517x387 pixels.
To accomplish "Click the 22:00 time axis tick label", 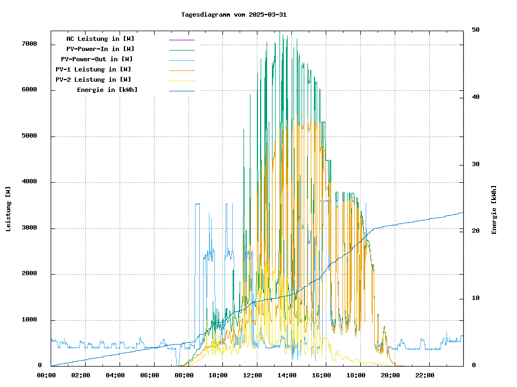I will (x=425, y=375).
